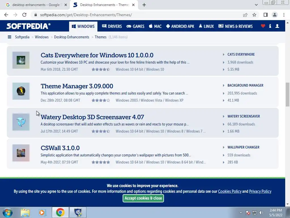
Task: Open the Chrome profile avatar
Action: (275, 15)
